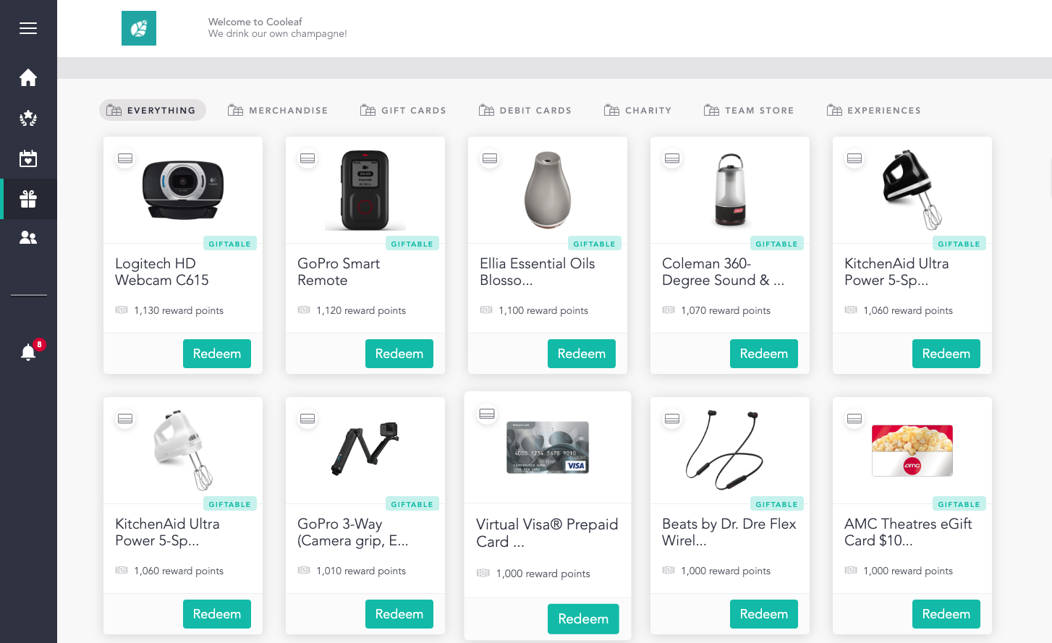Redeem the Virtual Visa Prepaid Card
The width and height of the screenshot is (1052, 643).
click(x=583, y=619)
